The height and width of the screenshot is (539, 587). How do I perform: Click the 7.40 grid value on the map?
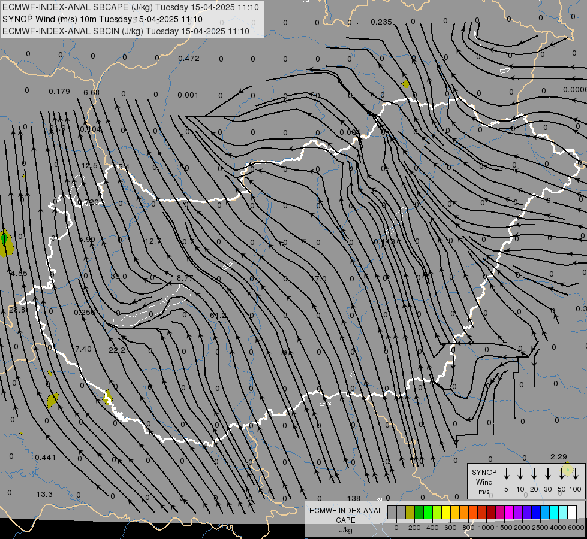[x=83, y=349]
